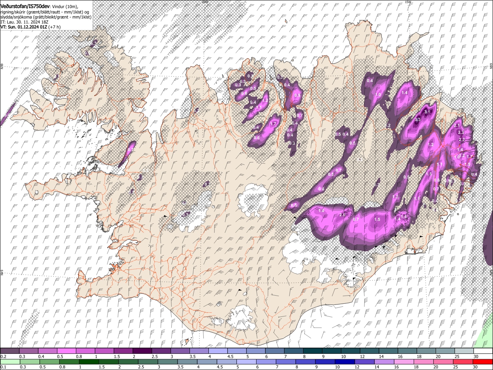Select the initial time 'IT: Lau. 30. 11. 2024 18Z'
Image resolution: width=493 pixels, height=370 pixels.
click(x=25, y=22)
